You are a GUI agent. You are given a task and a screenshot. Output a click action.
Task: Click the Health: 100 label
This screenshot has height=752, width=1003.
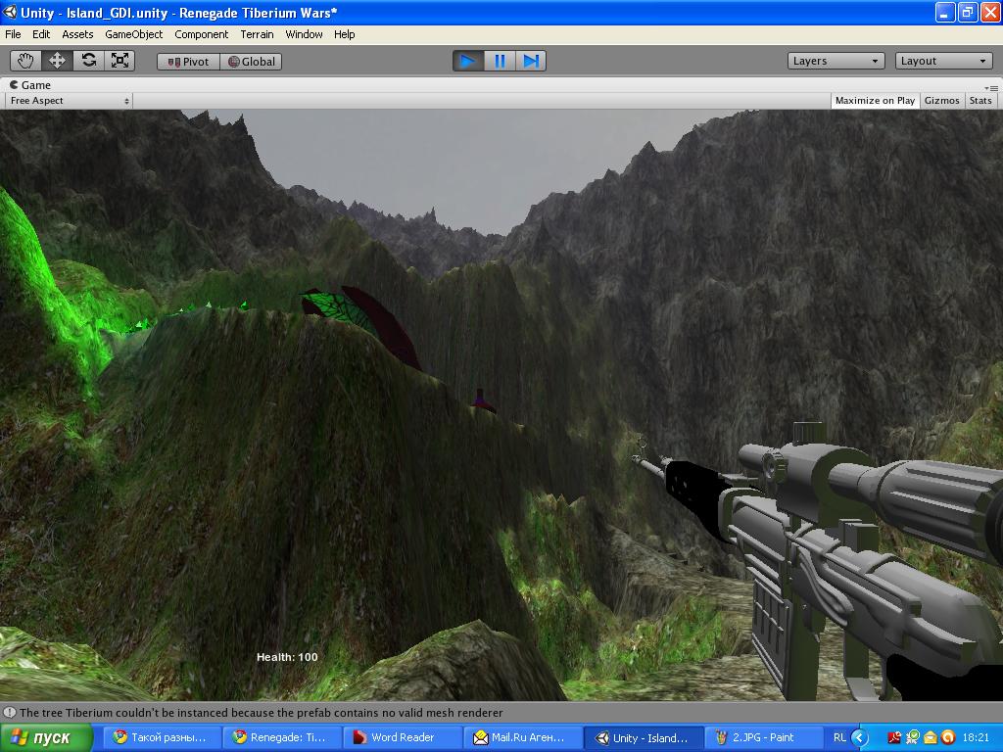(x=287, y=657)
